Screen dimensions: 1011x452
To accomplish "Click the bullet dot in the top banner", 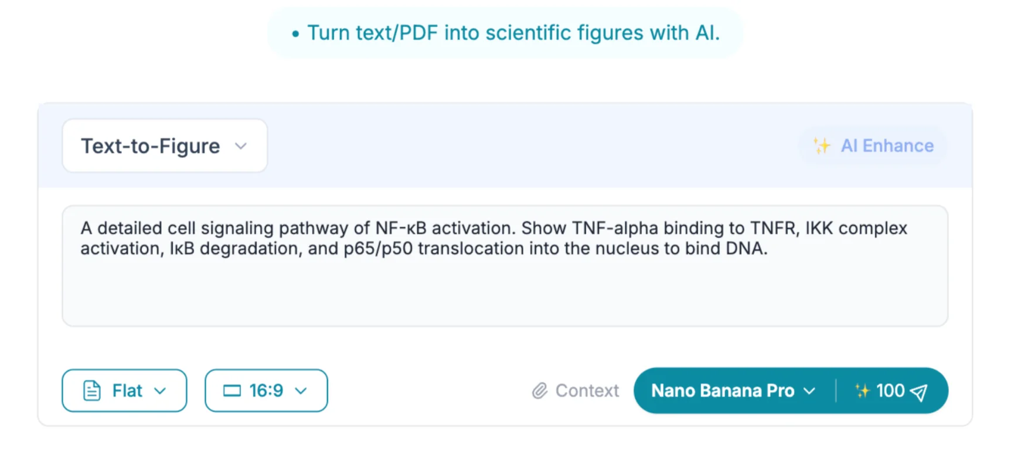I will 295,34.
